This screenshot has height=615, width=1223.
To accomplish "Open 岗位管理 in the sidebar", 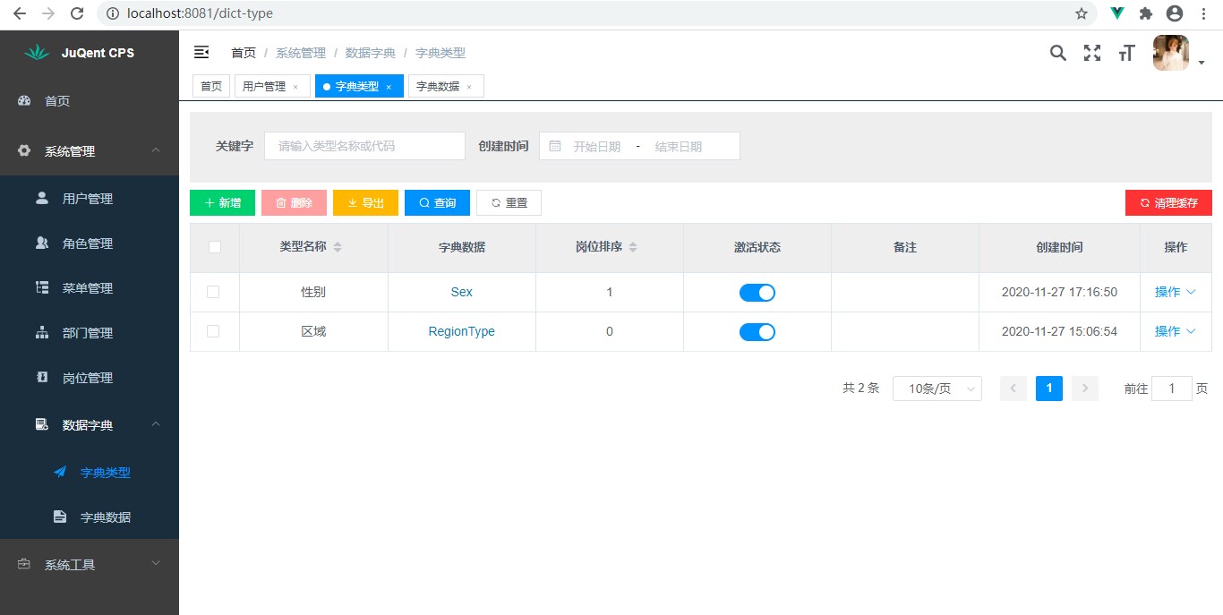I will click(90, 378).
